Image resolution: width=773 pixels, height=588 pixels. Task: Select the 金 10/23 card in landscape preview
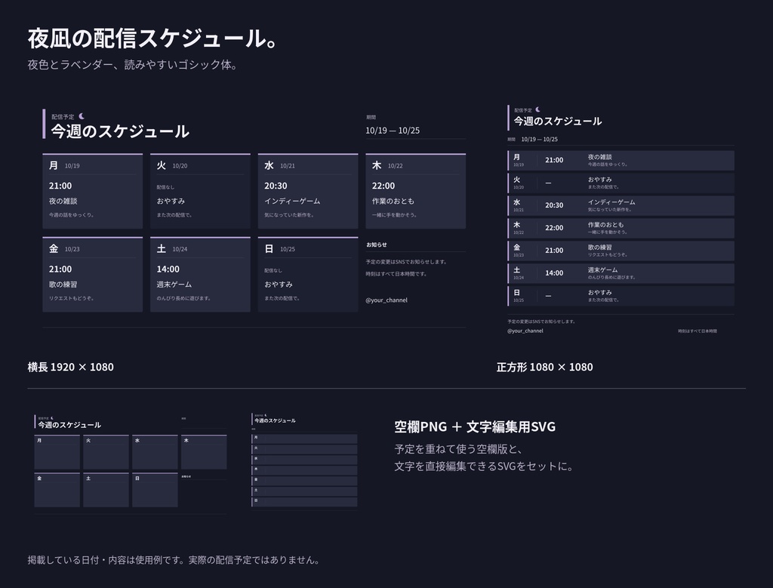[x=93, y=274]
